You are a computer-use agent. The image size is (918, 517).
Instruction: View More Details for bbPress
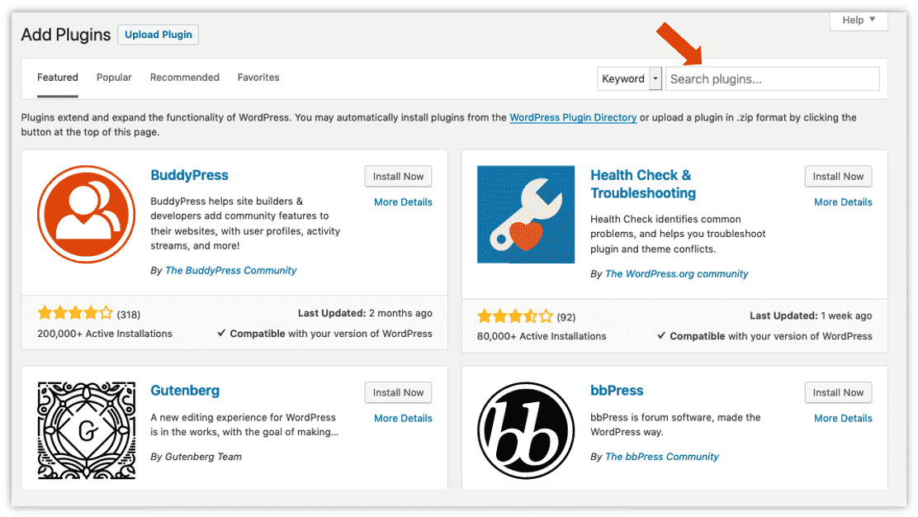pos(843,418)
